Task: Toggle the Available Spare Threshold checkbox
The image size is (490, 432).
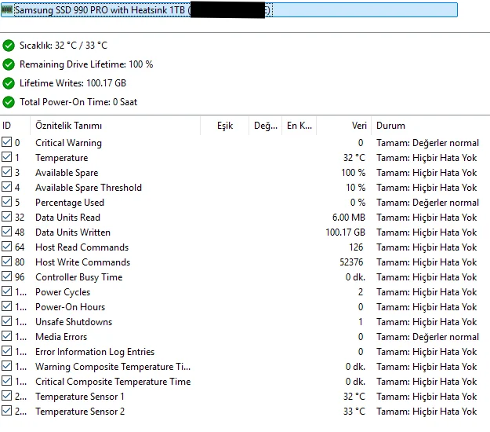Action: pos(6,187)
